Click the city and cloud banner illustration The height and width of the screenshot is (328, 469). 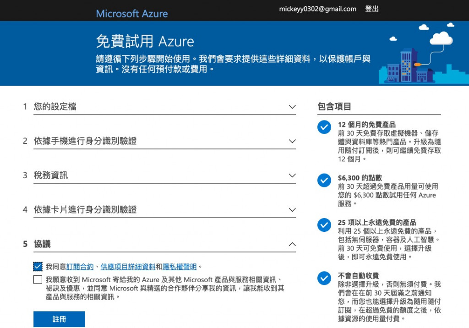pyautogui.click(x=423, y=53)
